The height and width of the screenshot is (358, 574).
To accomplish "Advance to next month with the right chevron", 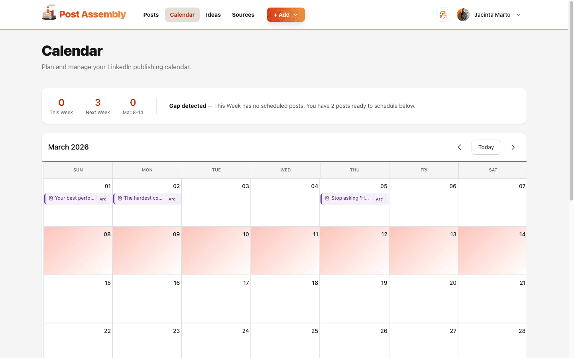I will click(x=513, y=147).
